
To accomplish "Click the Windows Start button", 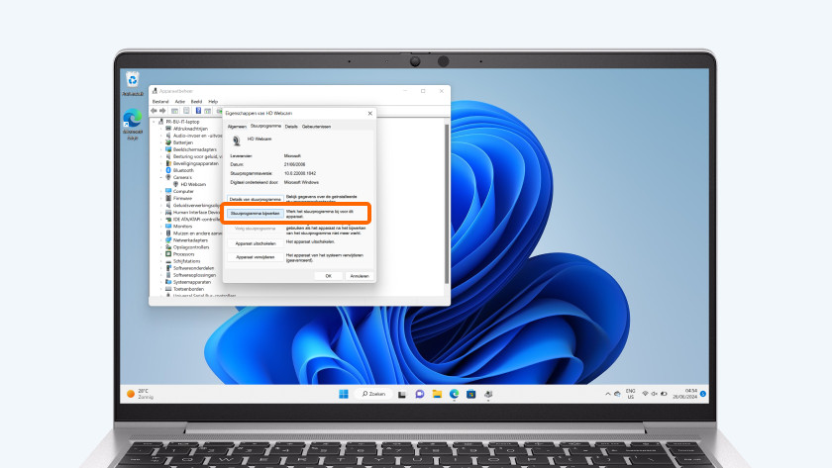I will point(344,393).
